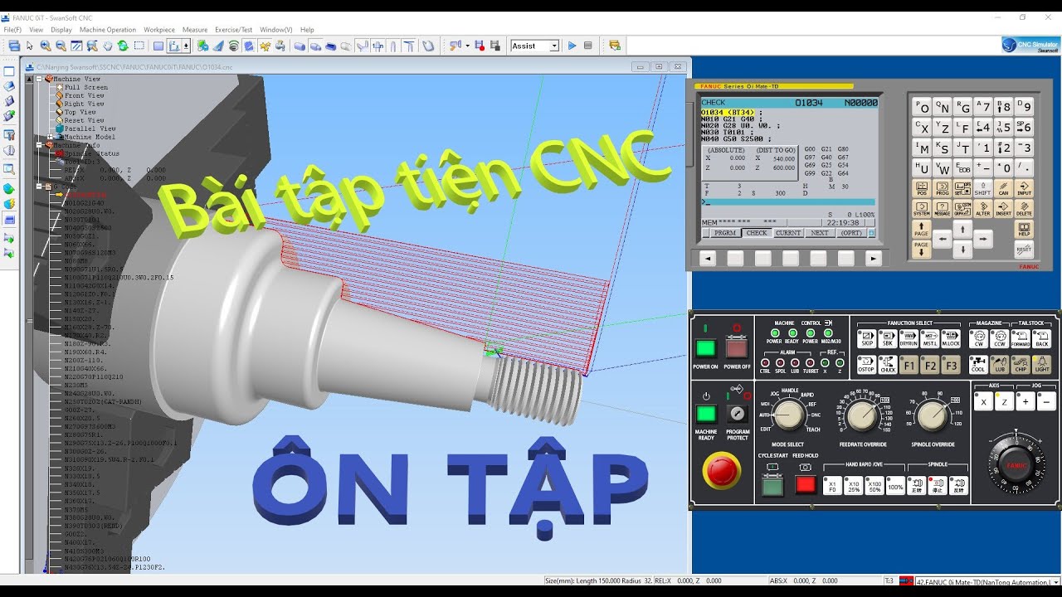Click the ALTER key on the keypad

[983, 209]
